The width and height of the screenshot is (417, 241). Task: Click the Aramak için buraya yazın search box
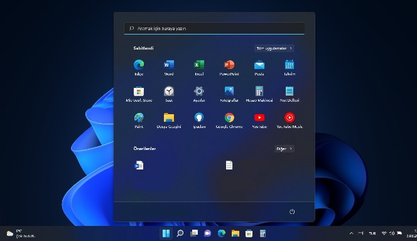pyautogui.click(x=214, y=28)
